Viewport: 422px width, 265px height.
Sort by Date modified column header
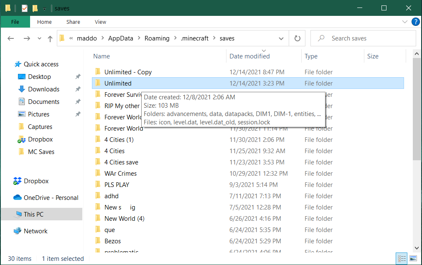(x=249, y=56)
